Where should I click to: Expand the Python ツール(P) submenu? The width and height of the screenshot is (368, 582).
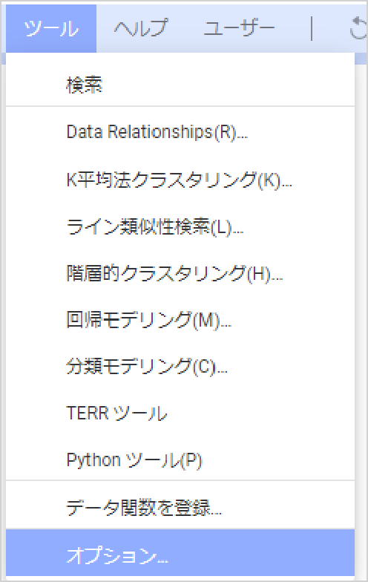pyautogui.click(x=180, y=460)
